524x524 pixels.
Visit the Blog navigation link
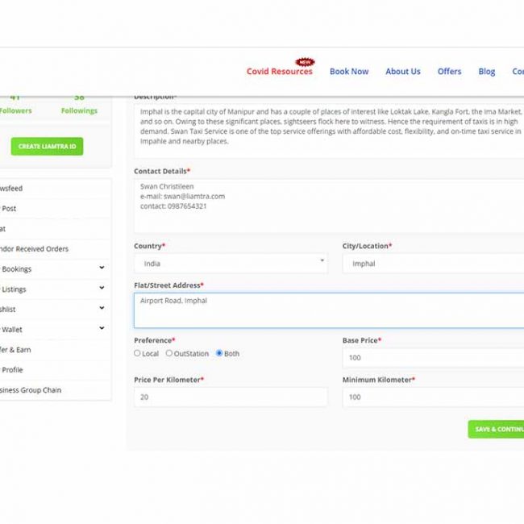pyautogui.click(x=487, y=72)
